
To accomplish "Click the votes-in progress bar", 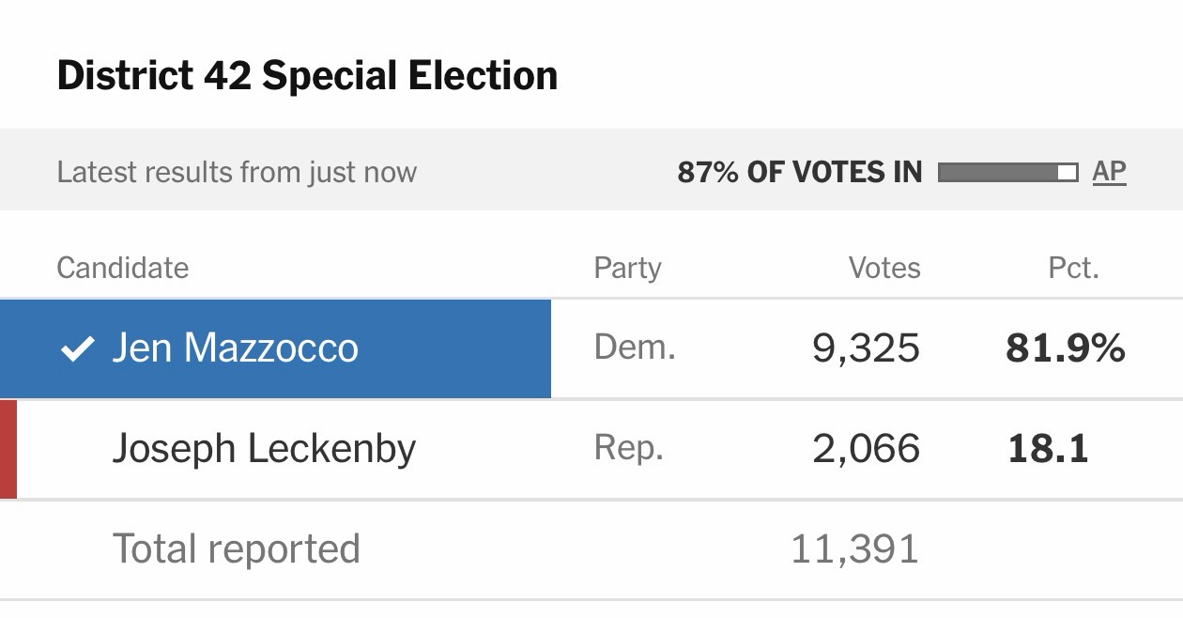I will (1007, 172).
